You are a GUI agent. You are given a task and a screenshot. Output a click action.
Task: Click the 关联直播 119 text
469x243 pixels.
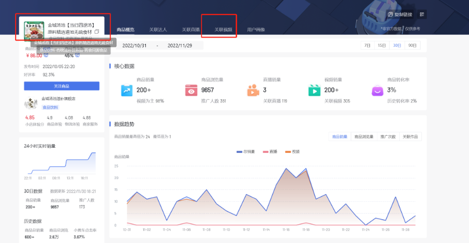click(x=275, y=101)
